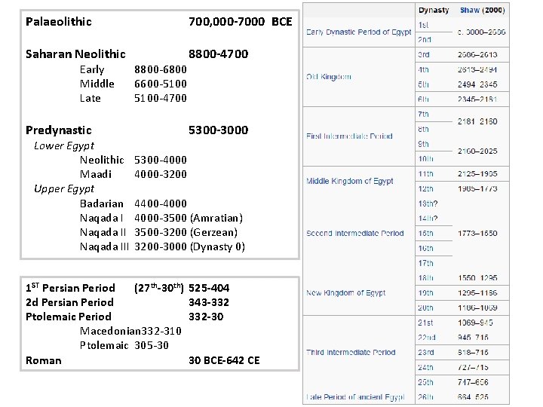Click the 19th dynasty link
The image size is (543, 407).
425,292
